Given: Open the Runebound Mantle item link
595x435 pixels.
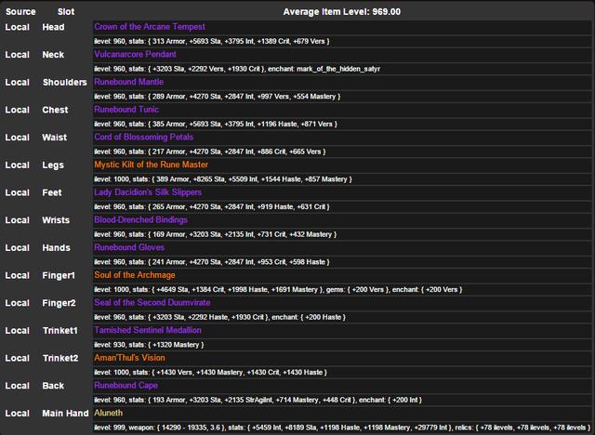Looking at the screenshot, I should pos(128,82).
